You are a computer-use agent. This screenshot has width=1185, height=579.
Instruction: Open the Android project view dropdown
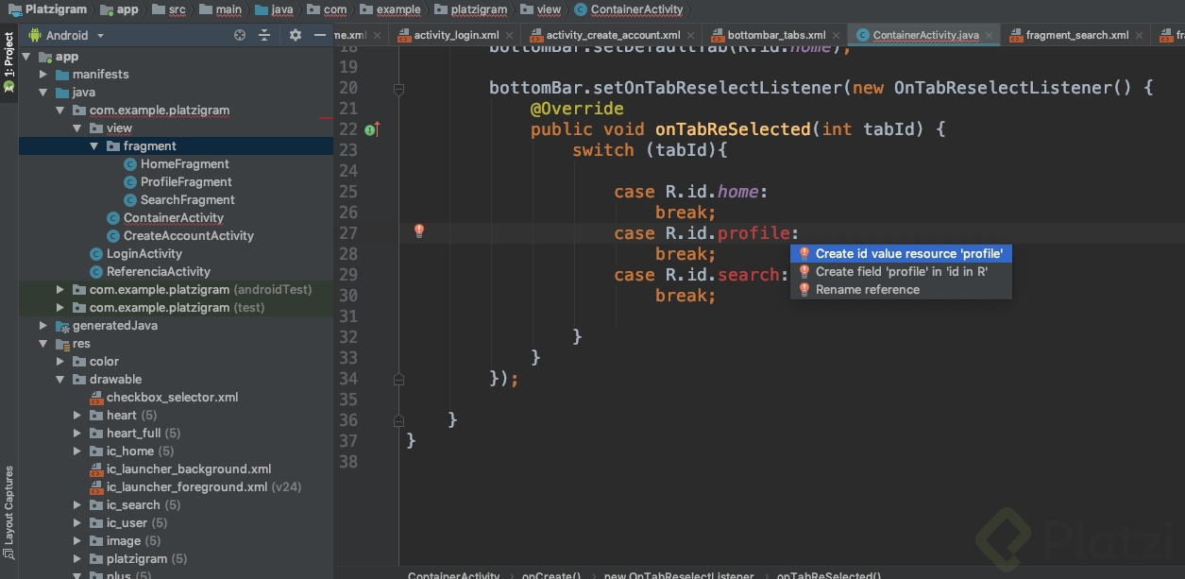66,35
